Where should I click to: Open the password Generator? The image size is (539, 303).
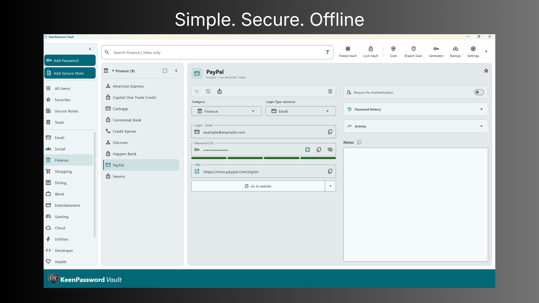click(x=436, y=52)
